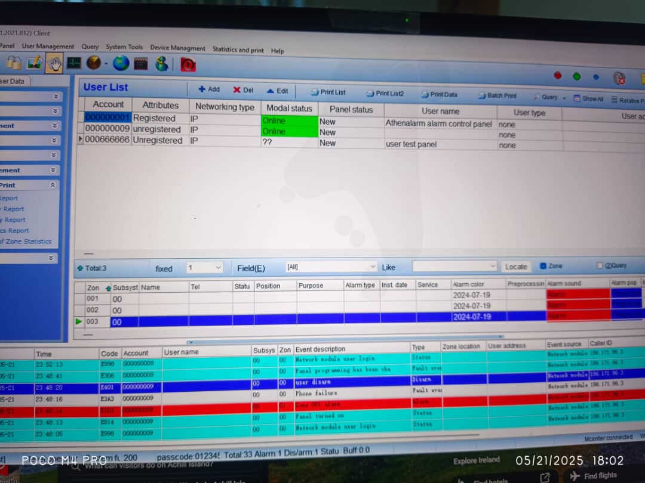The width and height of the screenshot is (645, 483).
Task: Click Batch Print printer icon
Action: click(x=482, y=95)
